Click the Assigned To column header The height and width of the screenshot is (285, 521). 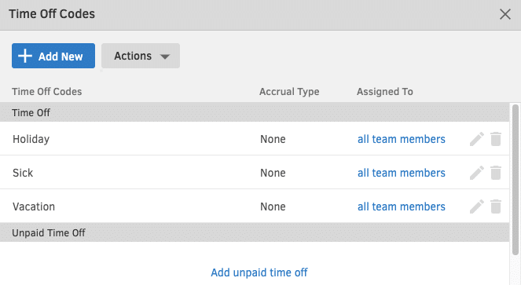click(385, 92)
